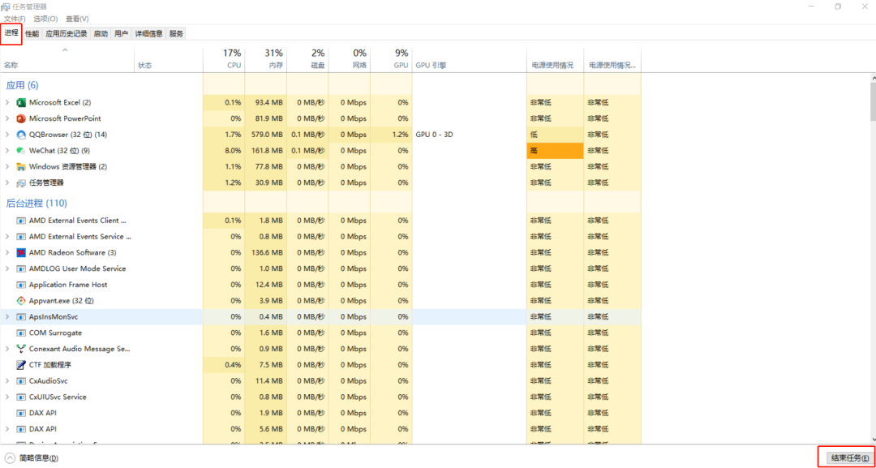Screen dimensions: 876x468
Task: Expand the Microsoft PowerPoint process group
Action: coord(7,118)
